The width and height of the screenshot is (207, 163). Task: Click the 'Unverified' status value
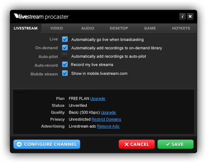78,105
